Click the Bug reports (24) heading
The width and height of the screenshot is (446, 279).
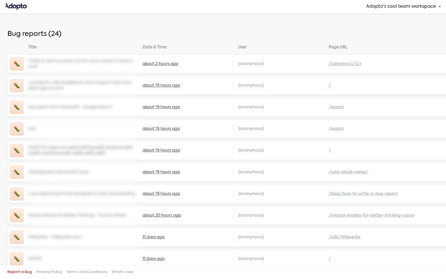[34, 33]
